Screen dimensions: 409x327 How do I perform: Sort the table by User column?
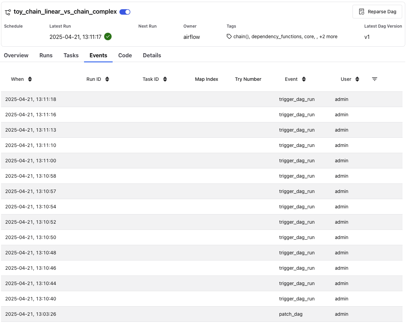click(x=357, y=79)
